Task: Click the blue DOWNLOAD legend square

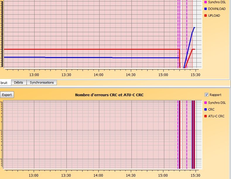Action: coord(206,9)
